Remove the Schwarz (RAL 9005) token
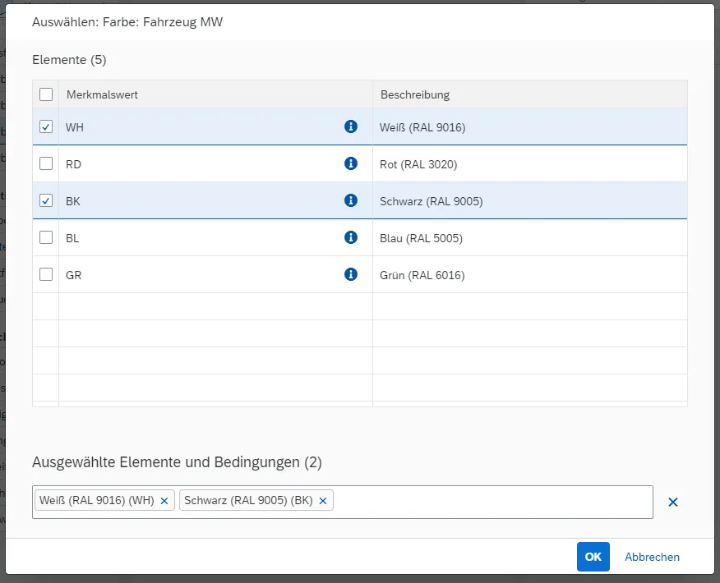 point(323,501)
